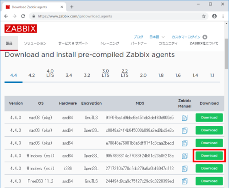This screenshot has width=229, height=188.
Task: Select the 4.0 LTS version tab
Action: (50, 73)
